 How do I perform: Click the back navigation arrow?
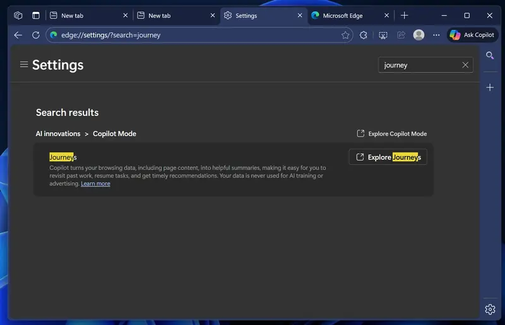pyautogui.click(x=18, y=35)
